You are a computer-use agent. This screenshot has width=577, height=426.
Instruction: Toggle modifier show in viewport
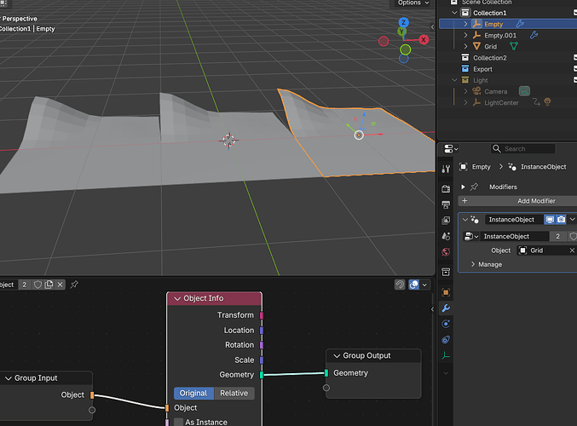(x=550, y=220)
